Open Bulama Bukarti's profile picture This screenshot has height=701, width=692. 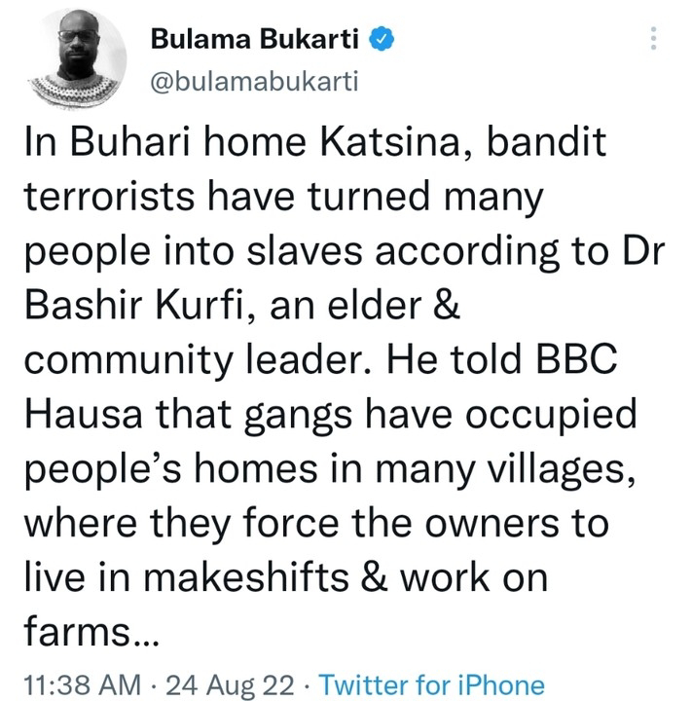[x=77, y=62]
